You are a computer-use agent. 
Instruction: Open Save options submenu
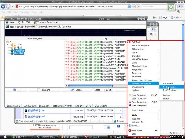pos(144,110)
